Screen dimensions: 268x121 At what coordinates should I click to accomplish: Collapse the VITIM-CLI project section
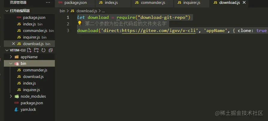[x=7, y=50]
